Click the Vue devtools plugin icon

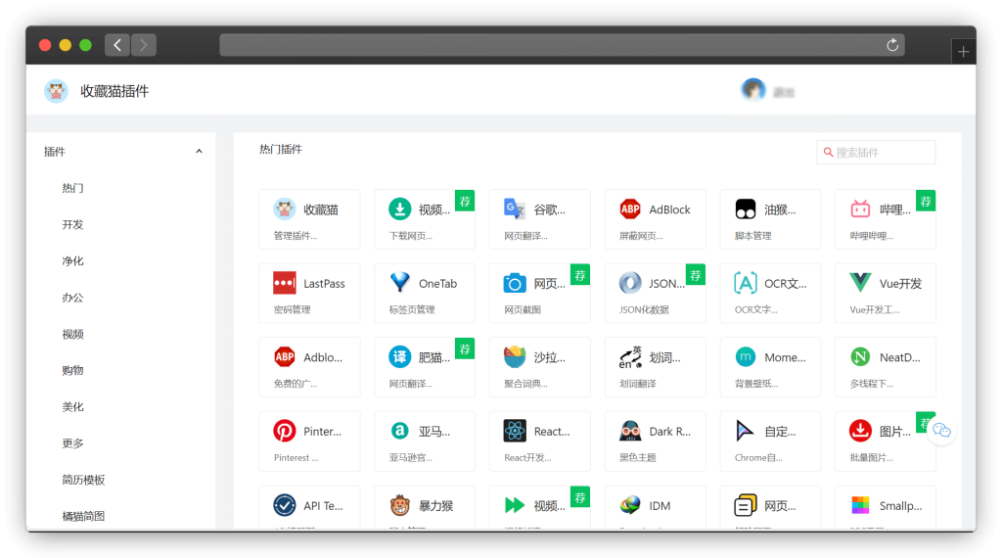tap(860, 284)
